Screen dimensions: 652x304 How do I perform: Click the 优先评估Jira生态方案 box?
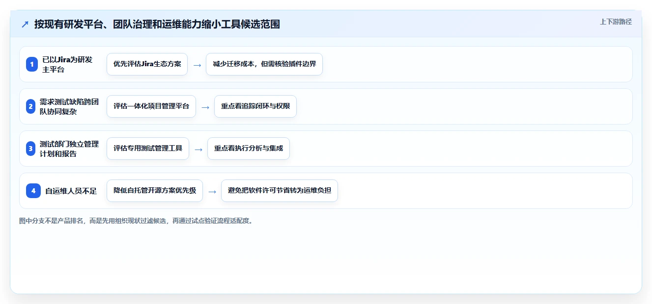[x=147, y=64]
